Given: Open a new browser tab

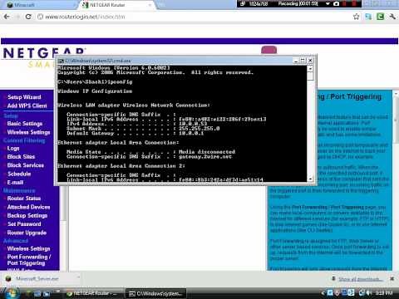Looking at the screenshot, I should coord(162,5).
